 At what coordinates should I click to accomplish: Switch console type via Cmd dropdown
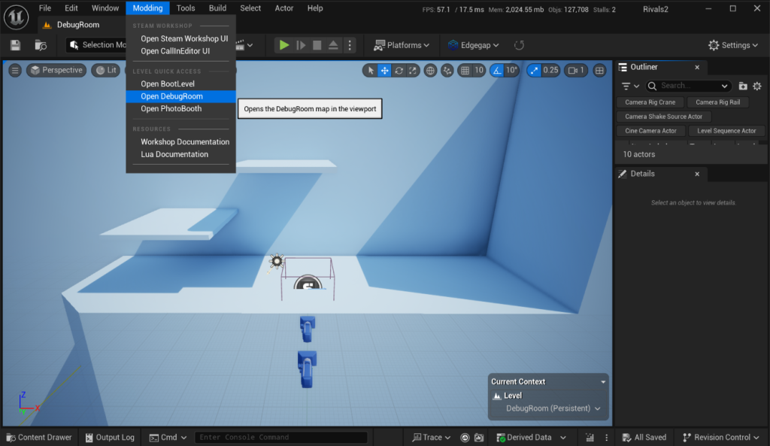pos(168,437)
